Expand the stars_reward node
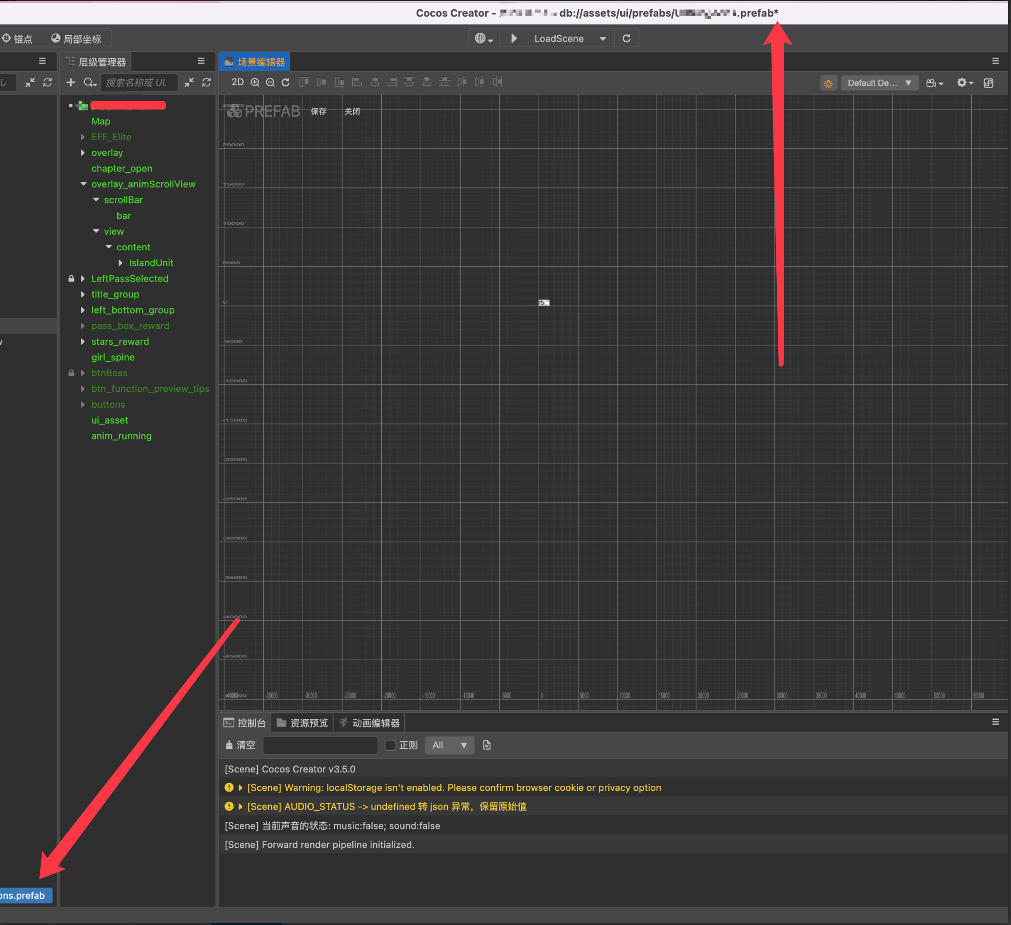This screenshot has width=1011, height=925. 83,342
